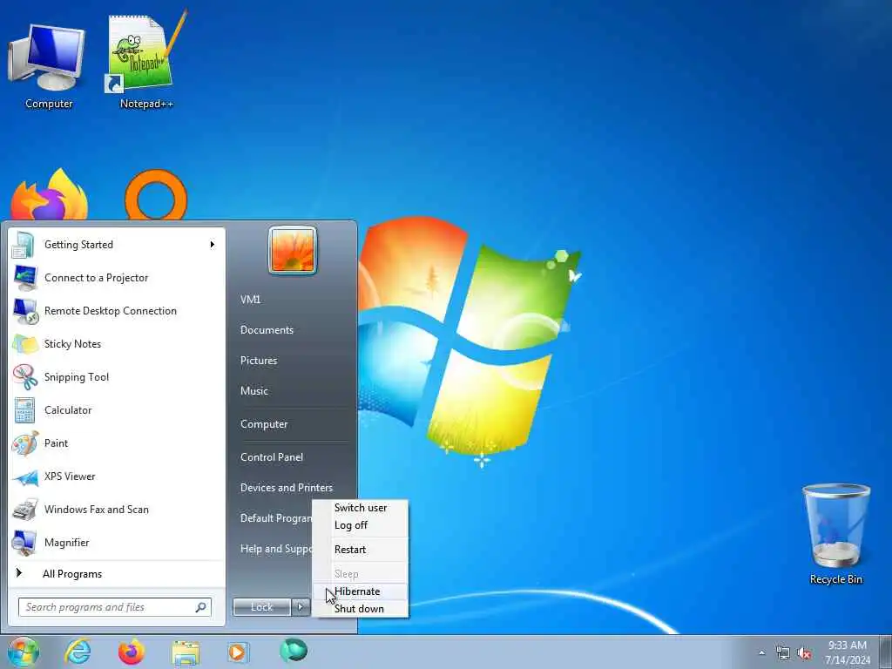Launch Internet Explorer from the taskbar
This screenshot has height=669, width=892.
click(77, 652)
